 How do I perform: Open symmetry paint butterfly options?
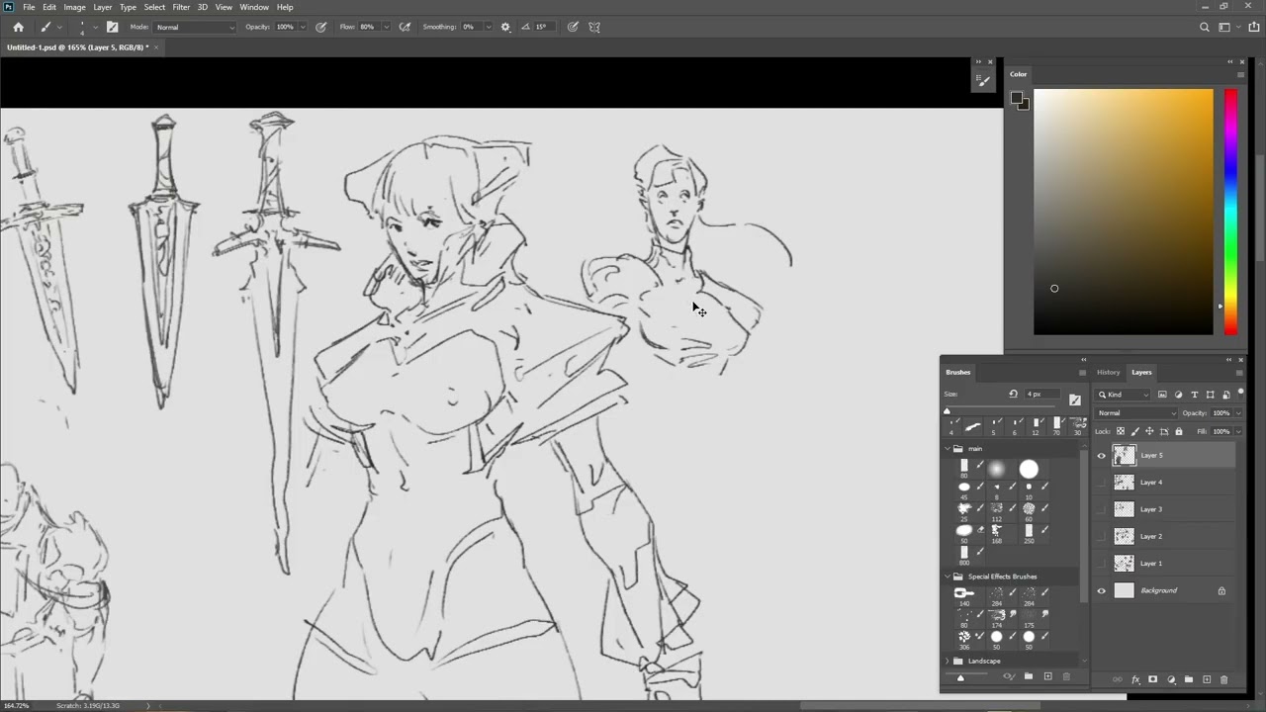(x=594, y=27)
